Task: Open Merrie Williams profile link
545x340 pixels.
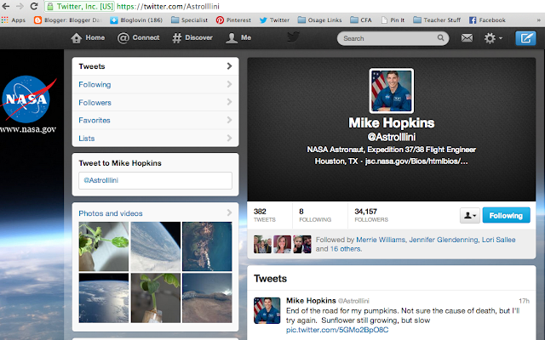Action: click(x=381, y=240)
